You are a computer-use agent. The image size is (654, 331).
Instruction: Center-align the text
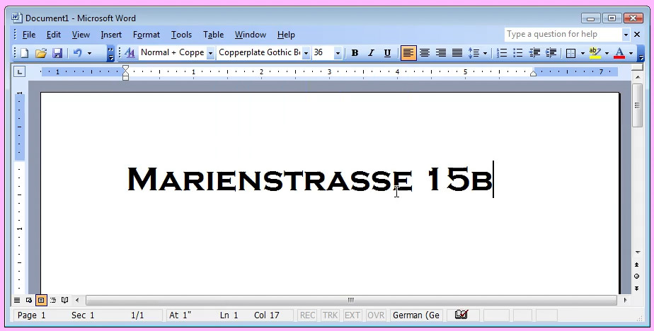tap(425, 53)
